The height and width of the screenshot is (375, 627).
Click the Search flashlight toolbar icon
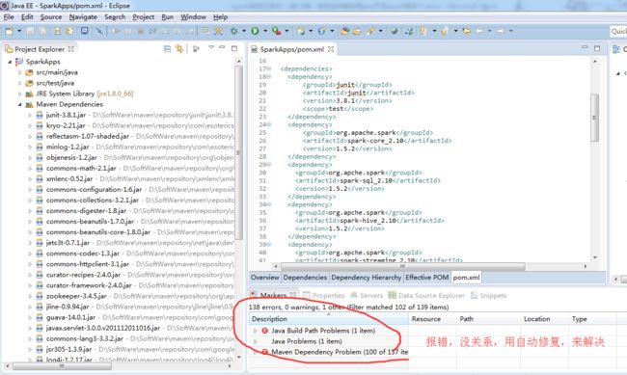coord(370,31)
